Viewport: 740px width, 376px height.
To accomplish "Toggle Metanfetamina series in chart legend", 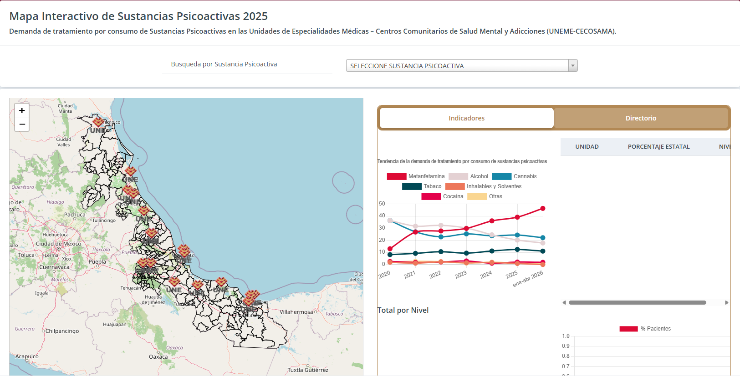I will click(416, 176).
